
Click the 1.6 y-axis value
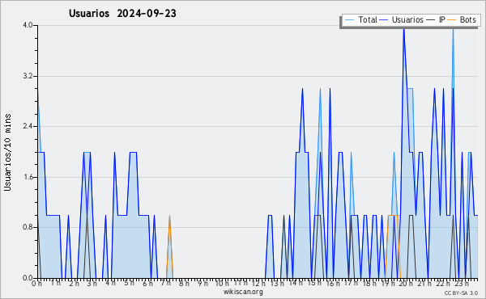[28, 177]
